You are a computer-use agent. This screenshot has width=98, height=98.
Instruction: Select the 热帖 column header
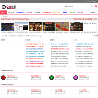[x=75, y=40]
